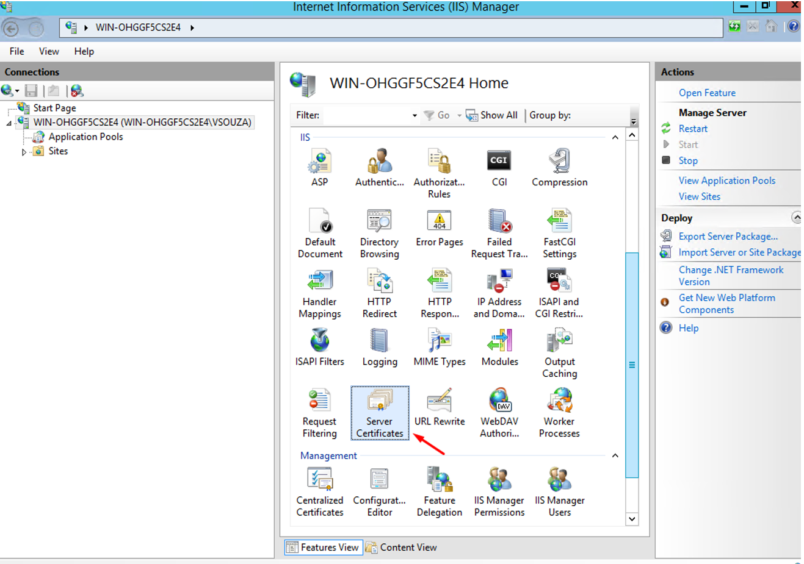The width and height of the screenshot is (804, 564).
Task: Click View Application Pools link
Action: [727, 180]
